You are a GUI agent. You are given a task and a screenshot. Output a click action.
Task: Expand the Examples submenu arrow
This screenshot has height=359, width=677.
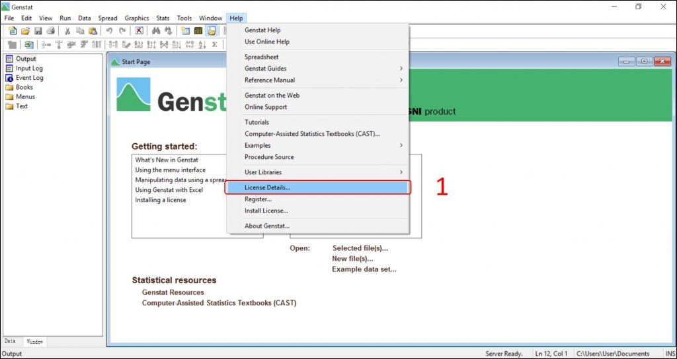point(401,145)
